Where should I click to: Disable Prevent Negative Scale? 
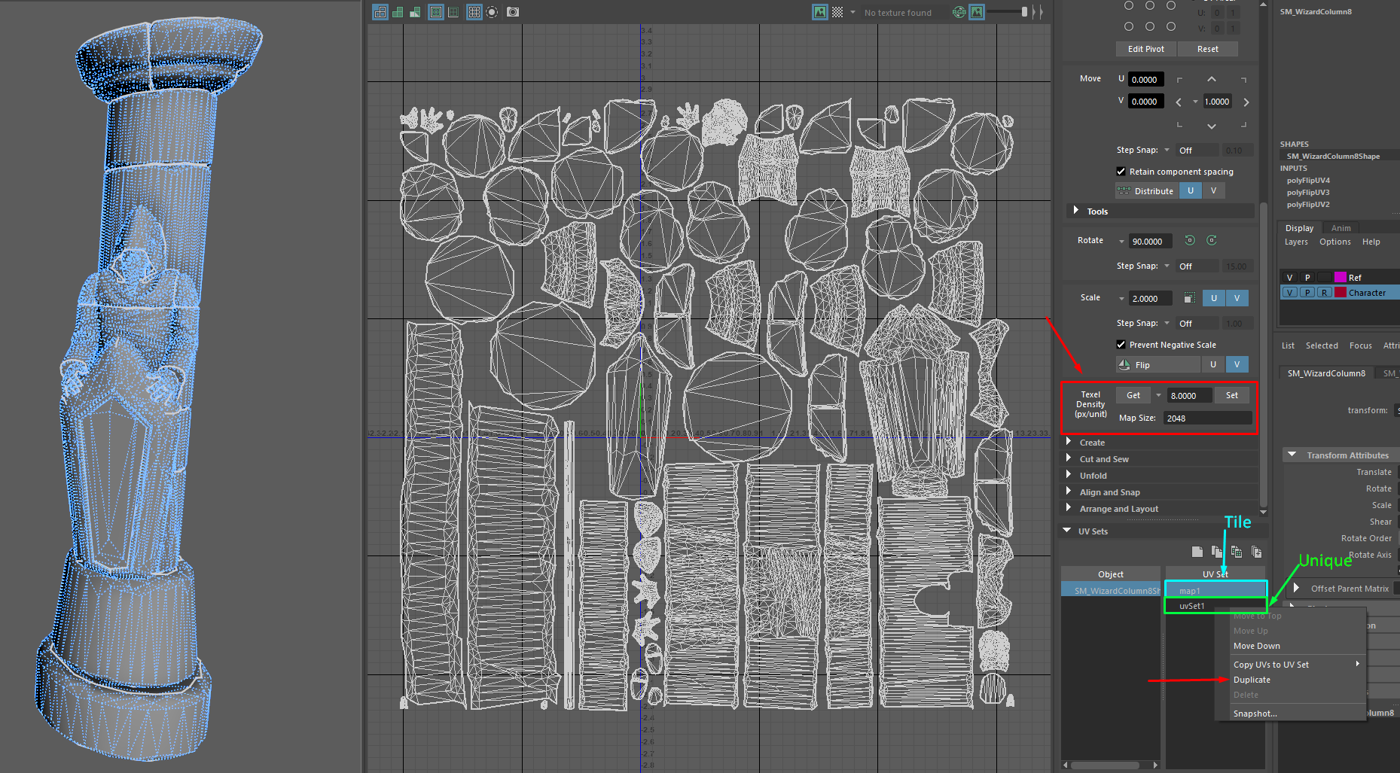pyautogui.click(x=1121, y=344)
